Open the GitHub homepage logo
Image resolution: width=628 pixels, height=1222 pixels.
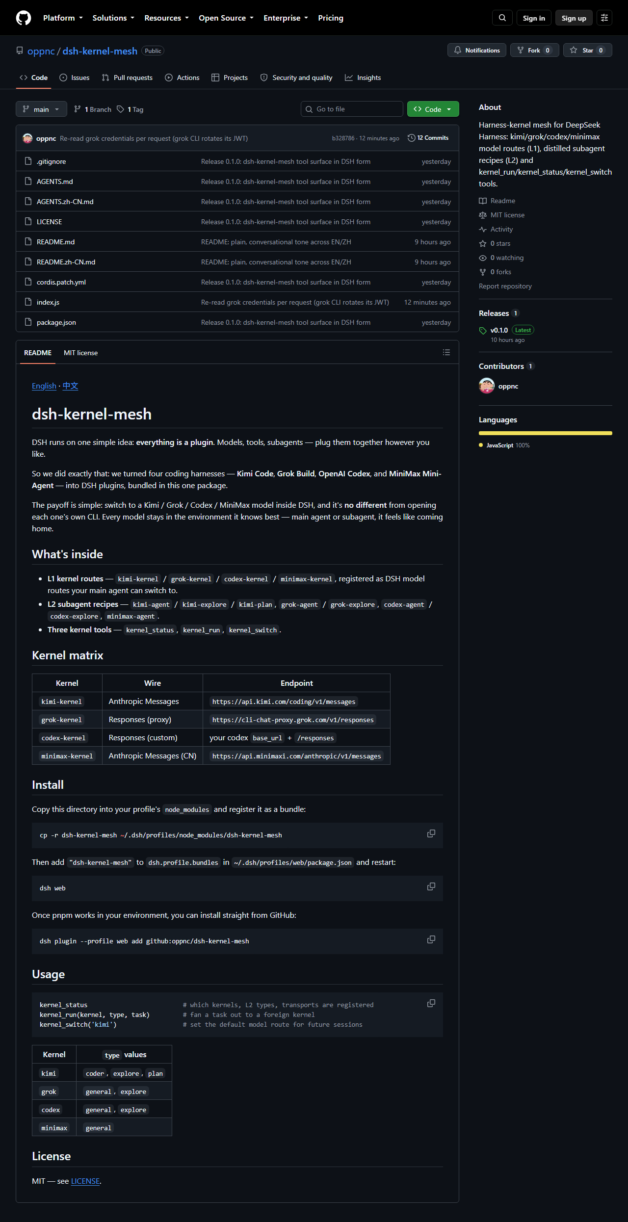[x=24, y=18]
